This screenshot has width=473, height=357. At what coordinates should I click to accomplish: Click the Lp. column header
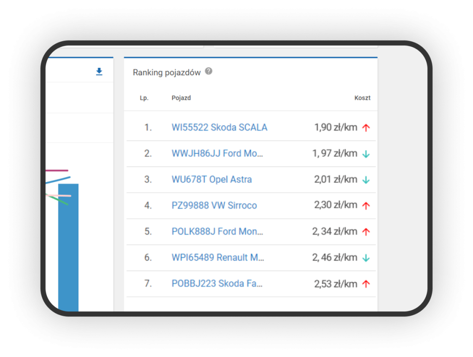pyautogui.click(x=144, y=98)
